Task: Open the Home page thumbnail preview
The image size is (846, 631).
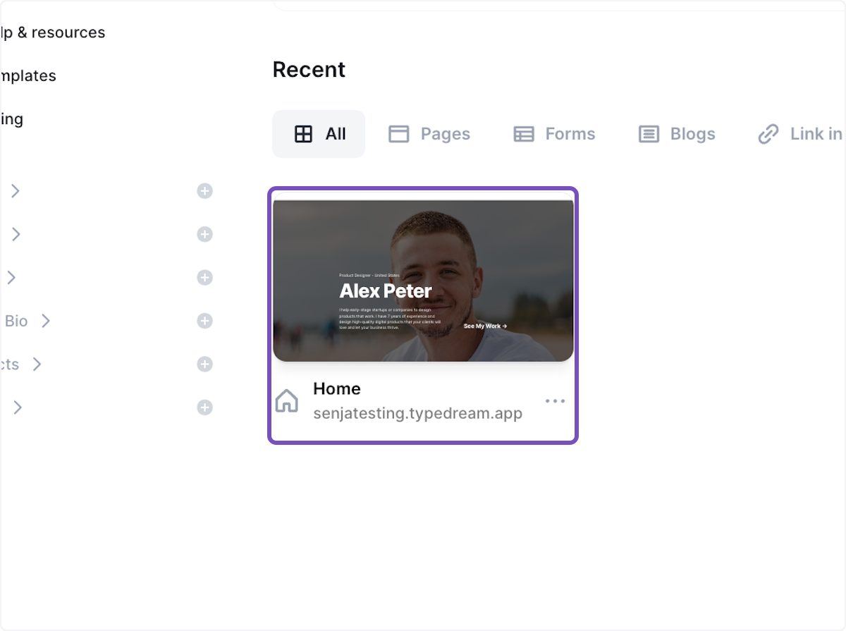Action: (422, 280)
